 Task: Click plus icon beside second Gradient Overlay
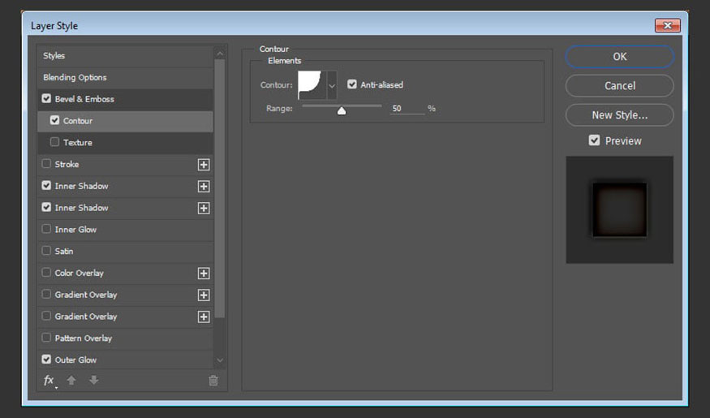[x=204, y=317]
